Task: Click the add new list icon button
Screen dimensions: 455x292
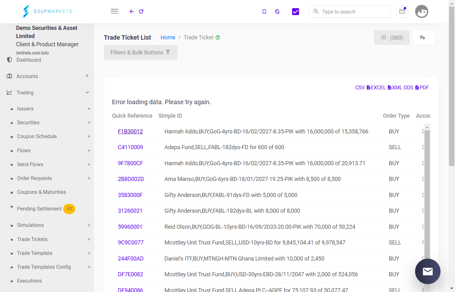Action: click(424, 37)
